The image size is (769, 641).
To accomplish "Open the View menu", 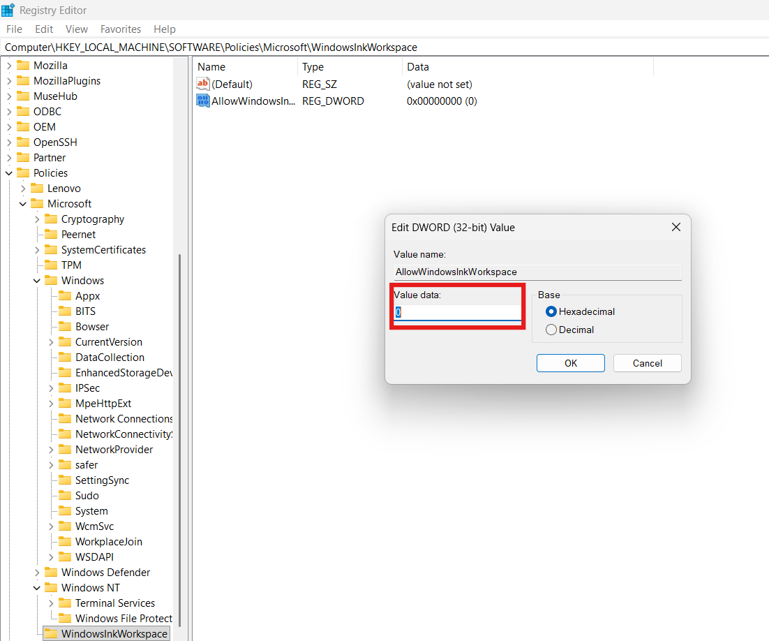I will point(76,29).
